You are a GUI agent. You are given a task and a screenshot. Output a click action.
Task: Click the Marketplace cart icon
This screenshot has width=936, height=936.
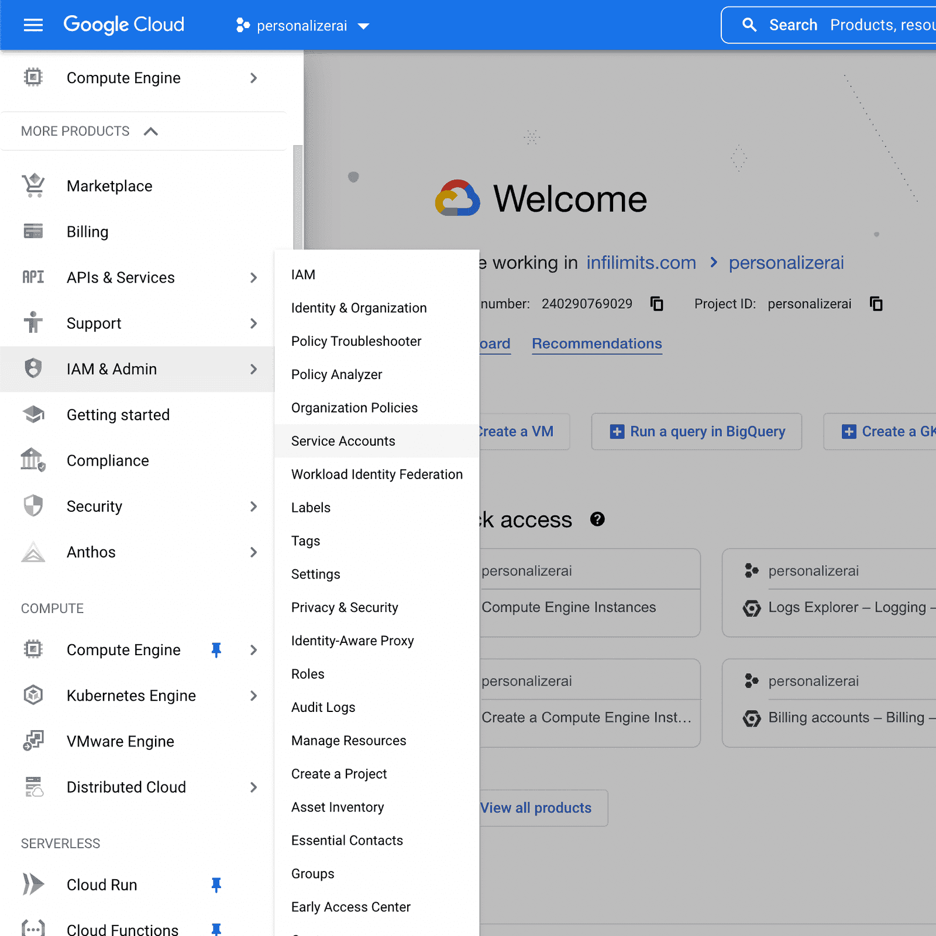coord(33,186)
